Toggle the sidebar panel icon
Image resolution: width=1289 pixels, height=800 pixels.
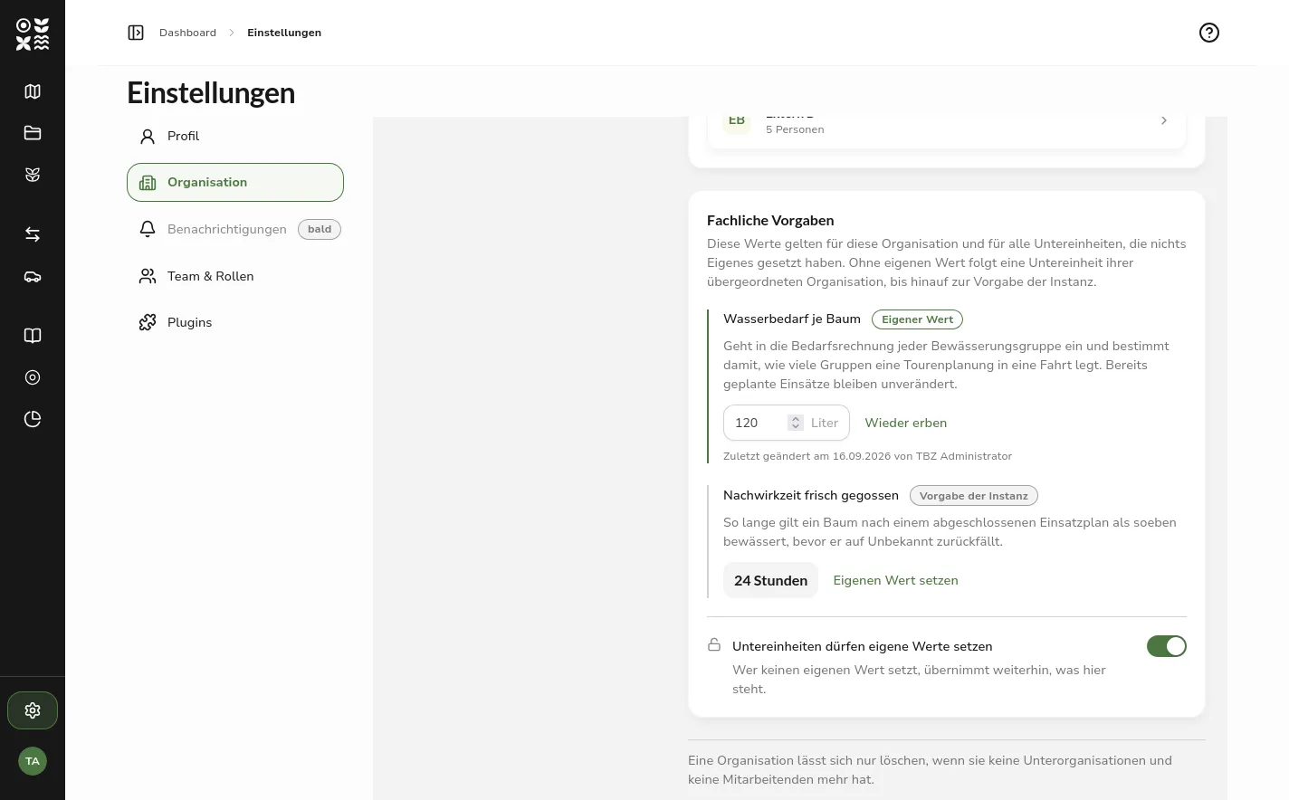(136, 33)
